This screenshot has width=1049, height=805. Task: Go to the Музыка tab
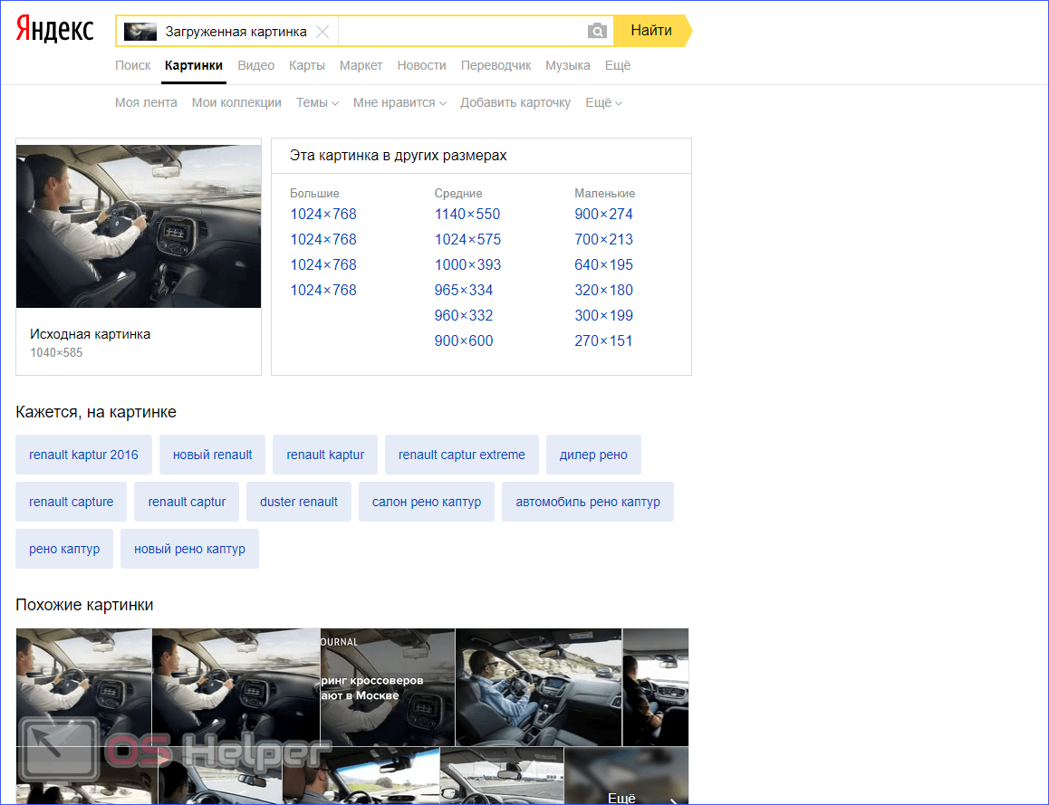point(568,65)
